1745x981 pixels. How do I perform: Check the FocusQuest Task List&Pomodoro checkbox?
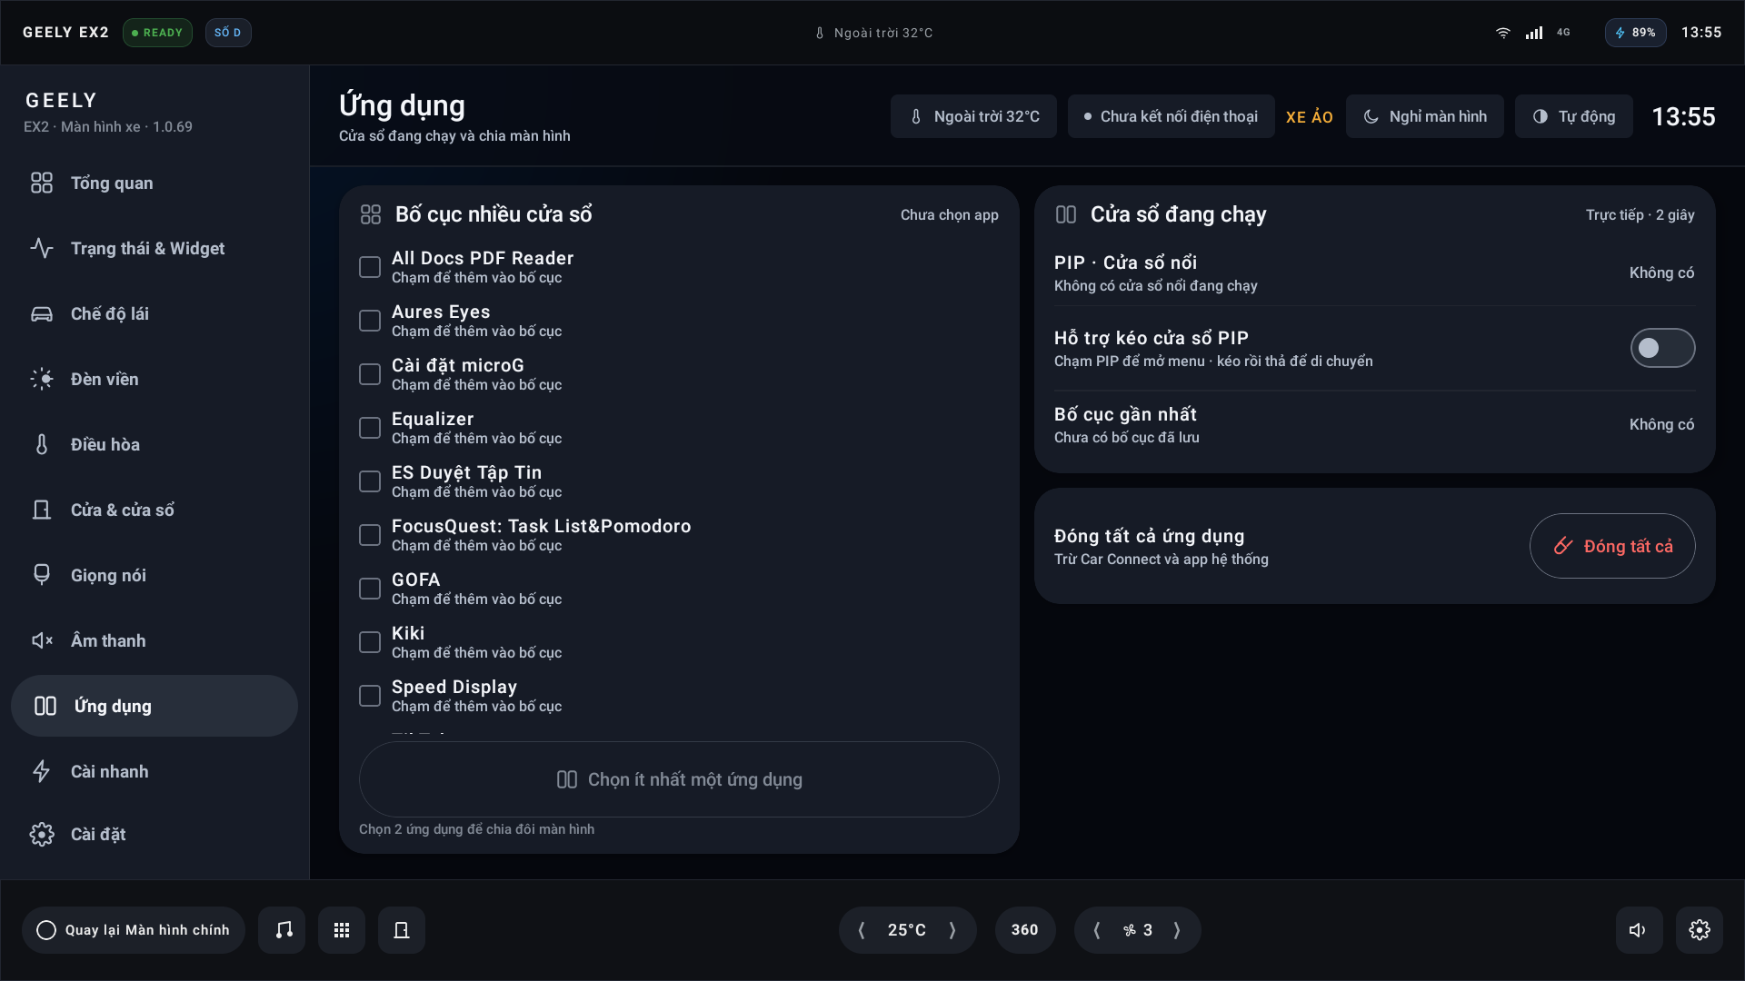click(370, 535)
